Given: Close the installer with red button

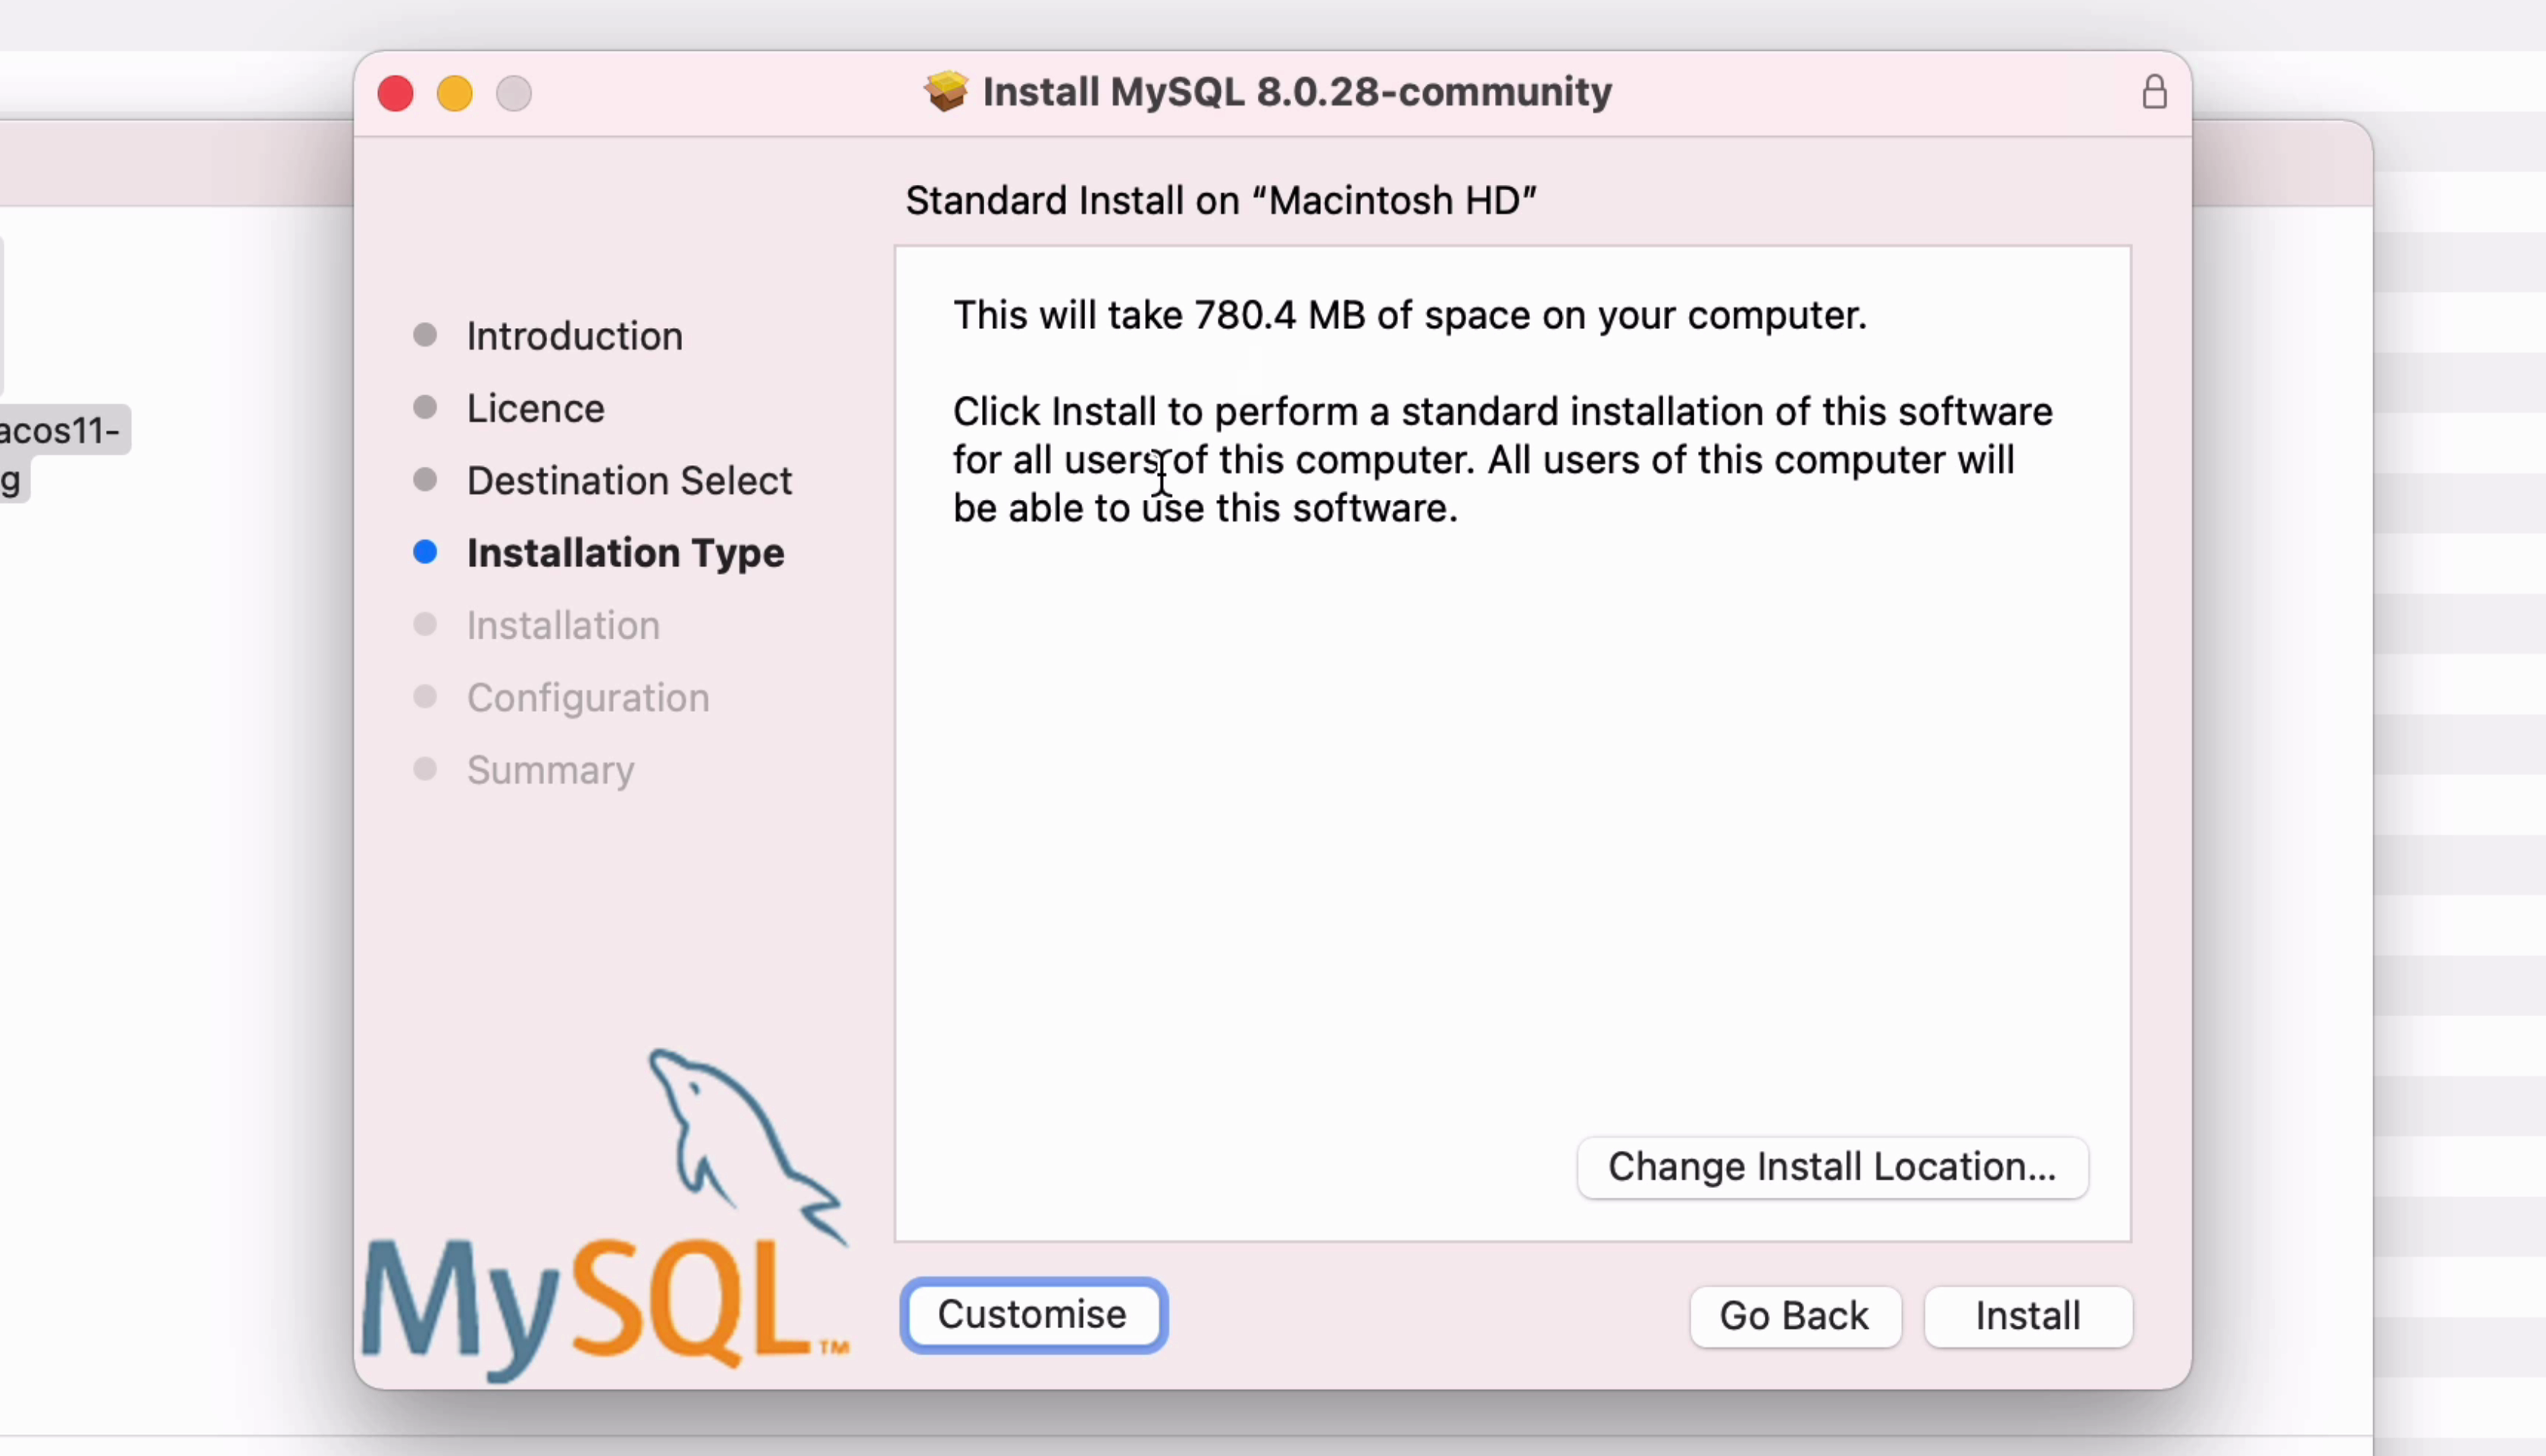Looking at the screenshot, I should click(x=396, y=94).
